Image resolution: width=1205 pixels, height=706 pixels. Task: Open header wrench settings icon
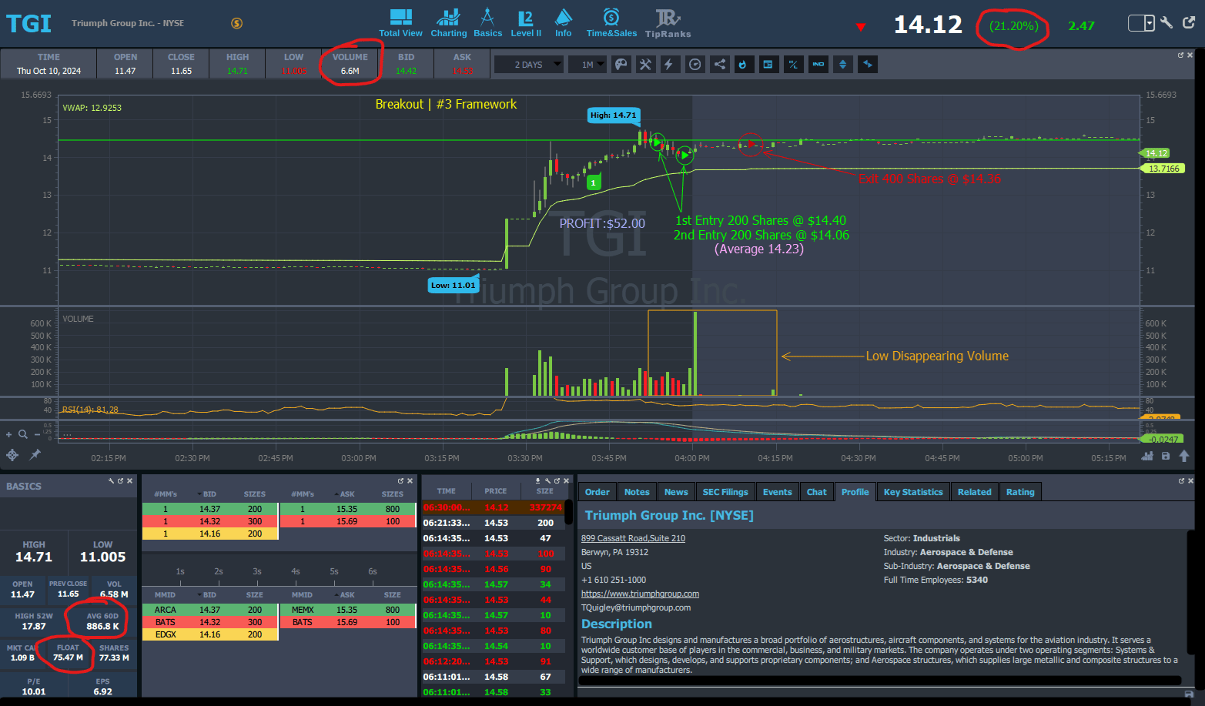click(1167, 22)
